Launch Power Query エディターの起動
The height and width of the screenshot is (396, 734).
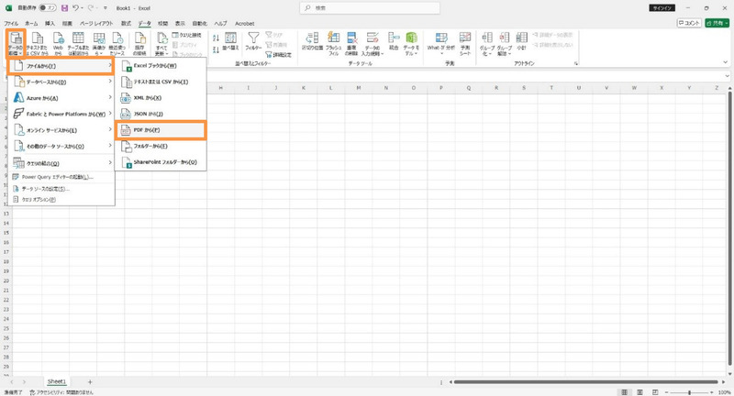(61, 177)
